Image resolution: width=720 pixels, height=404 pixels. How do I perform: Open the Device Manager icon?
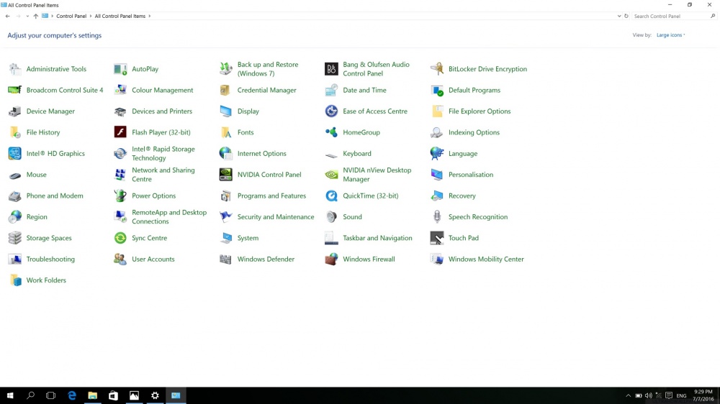pos(14,111)
